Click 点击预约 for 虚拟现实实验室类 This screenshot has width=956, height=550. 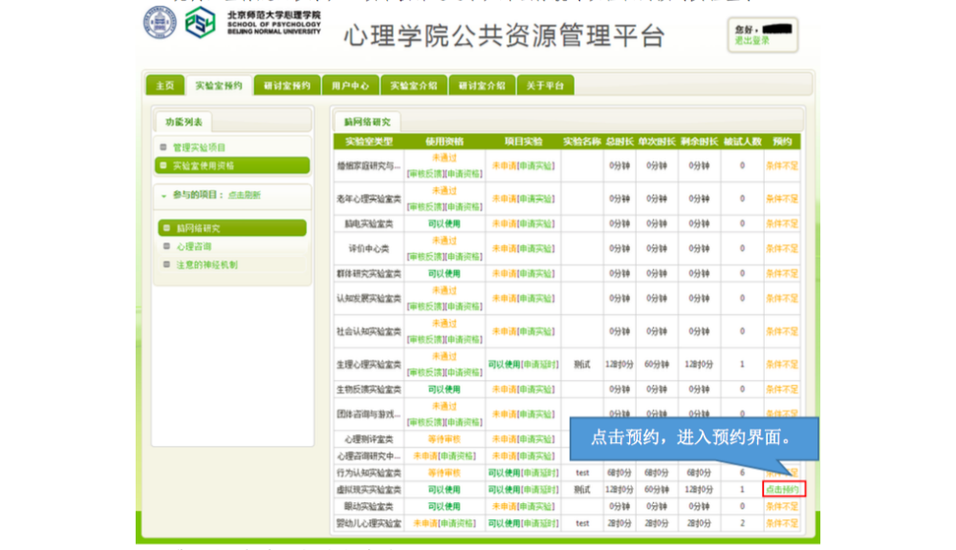coord(783,490)
